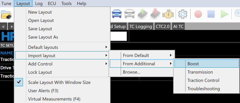Click Browse... in Import layout submenu

[131, 72]
